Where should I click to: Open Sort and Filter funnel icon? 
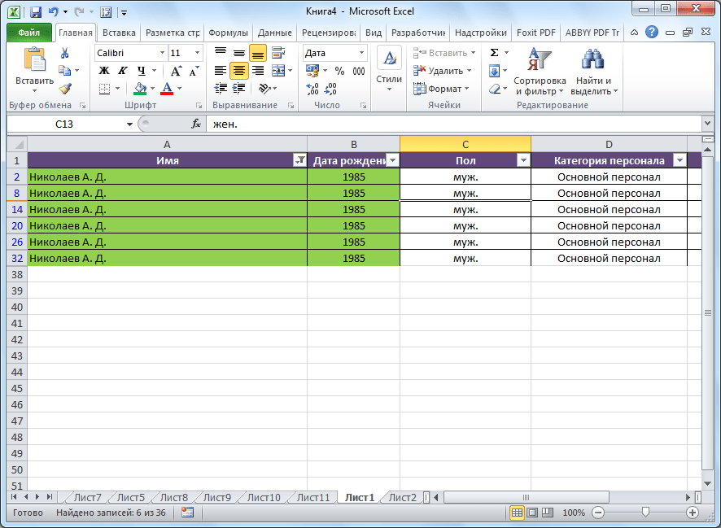click(x=539, y=62)
